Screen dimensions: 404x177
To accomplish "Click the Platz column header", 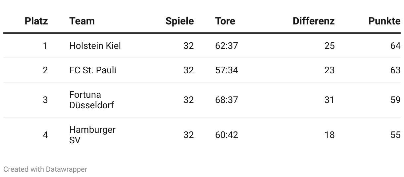I will coord(36,21).
